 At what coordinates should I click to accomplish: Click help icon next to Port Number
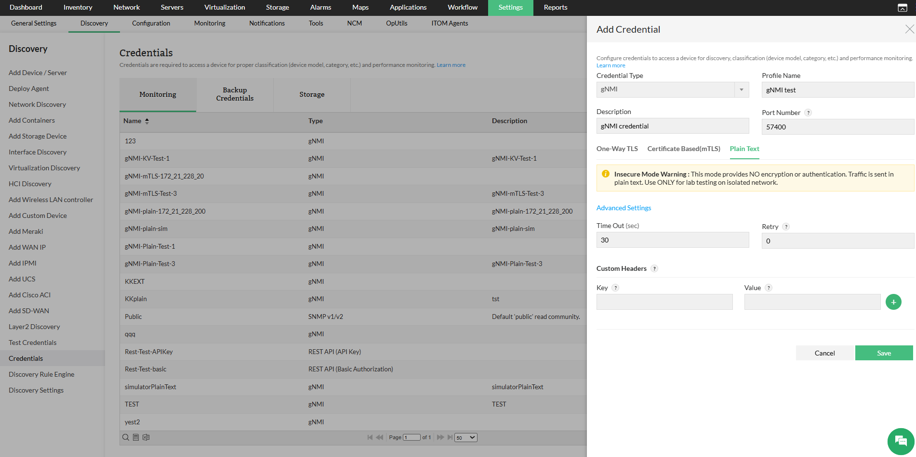point(808,113)
